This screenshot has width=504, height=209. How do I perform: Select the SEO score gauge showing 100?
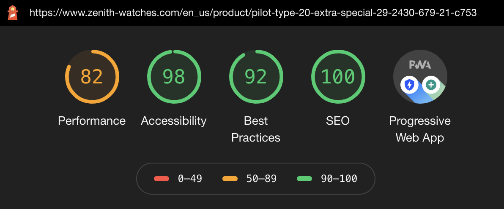click(x=338, y=77)
